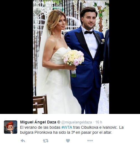Like the tweet with the heart icon
The height and width of the screenshot is (148, 140).
click(68, 141)
